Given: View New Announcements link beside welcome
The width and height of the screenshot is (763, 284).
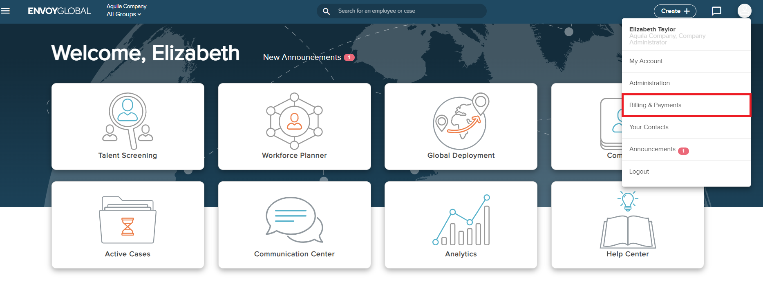Looking at the screenshot, I should (x=302, y=57).
